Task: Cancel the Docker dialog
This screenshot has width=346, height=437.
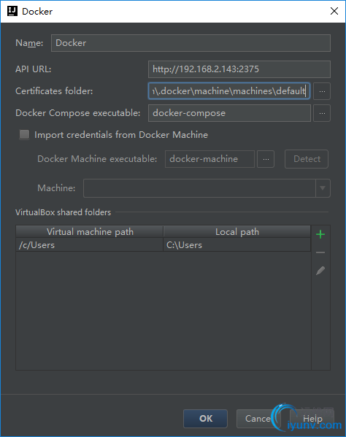Action: (258, 418)
